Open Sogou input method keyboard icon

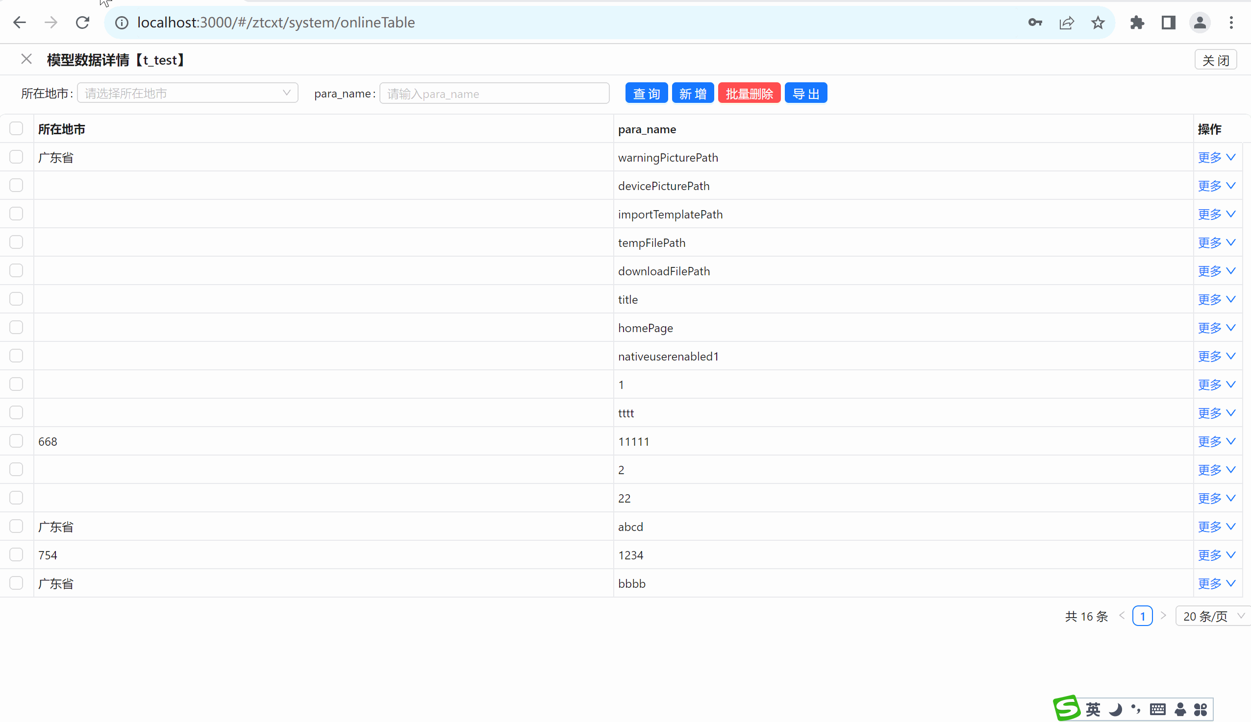point(1157,709)
